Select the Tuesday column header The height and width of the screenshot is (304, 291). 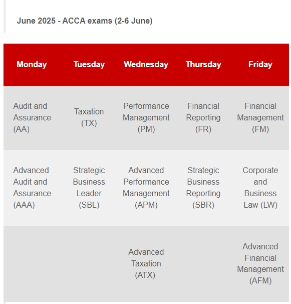point(89,64)
